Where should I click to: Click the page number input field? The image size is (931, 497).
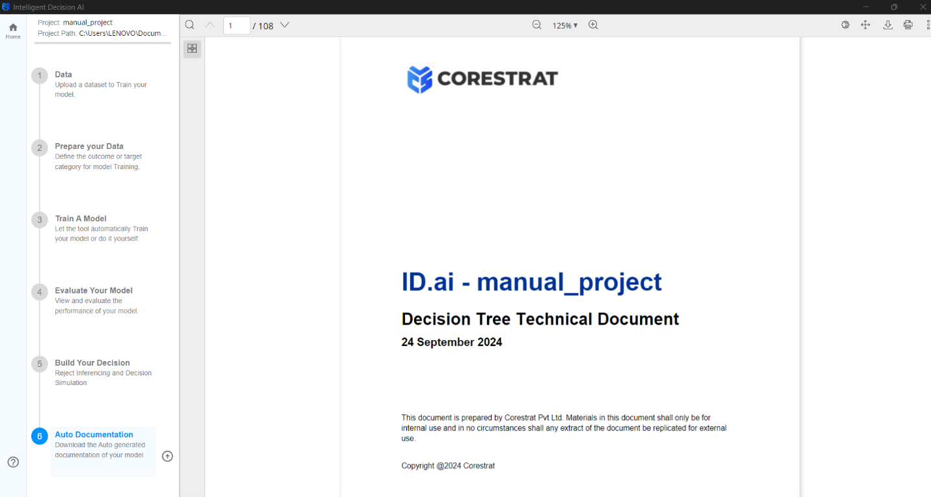point(237,25)
